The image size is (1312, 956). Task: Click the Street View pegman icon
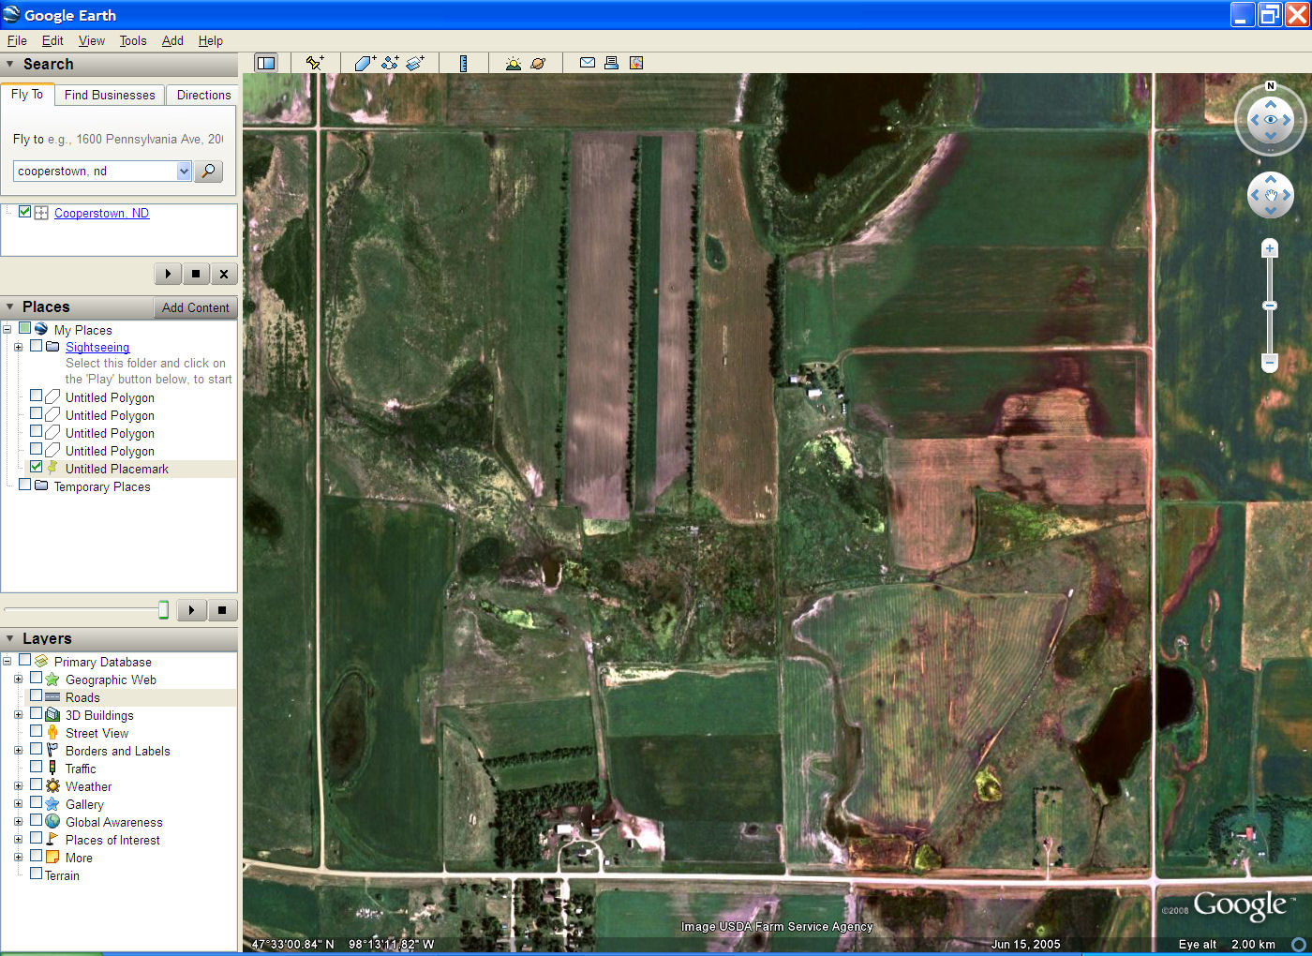52,732
